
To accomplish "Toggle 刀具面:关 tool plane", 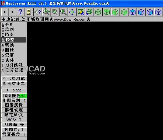I will pyautogui.click(x=14, y=125).
